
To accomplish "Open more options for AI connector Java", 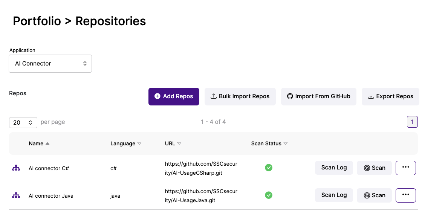I will point(405,195).
